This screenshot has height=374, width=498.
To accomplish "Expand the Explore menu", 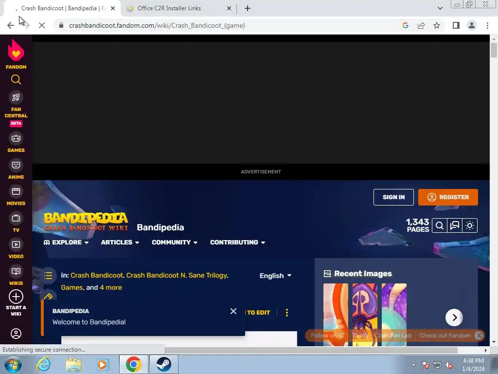I will tap(66, 243).
